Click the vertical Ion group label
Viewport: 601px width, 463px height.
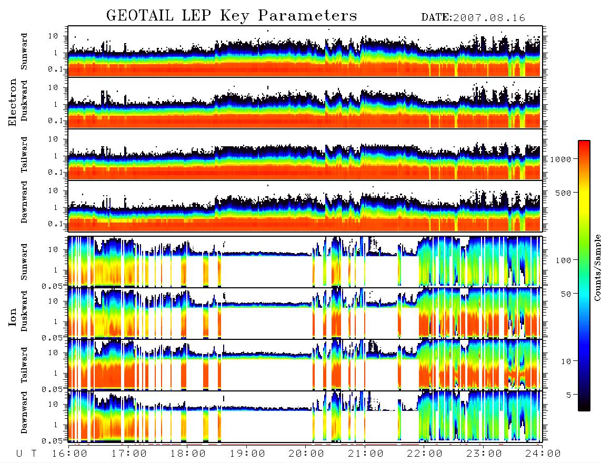(x=13, y=317)
